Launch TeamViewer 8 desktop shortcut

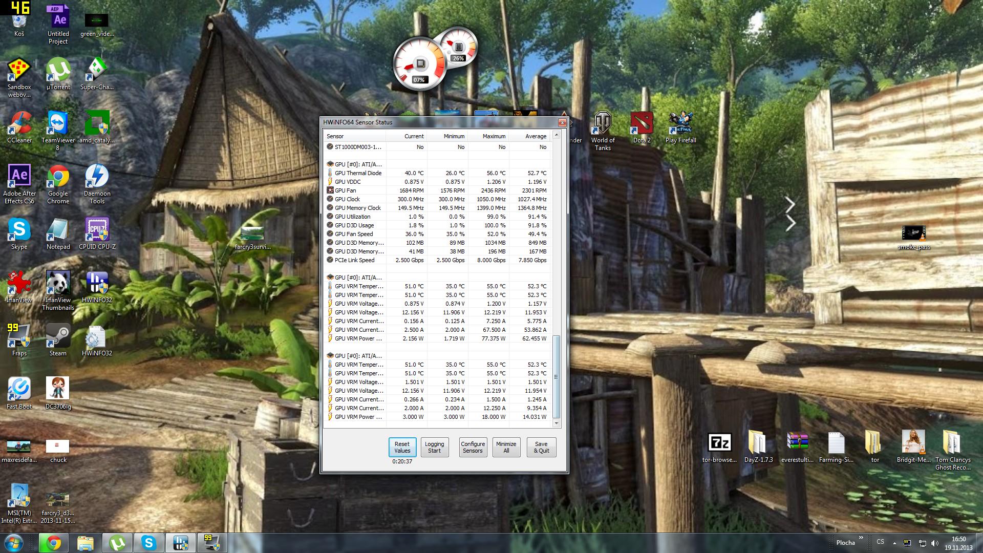[58, 131]
